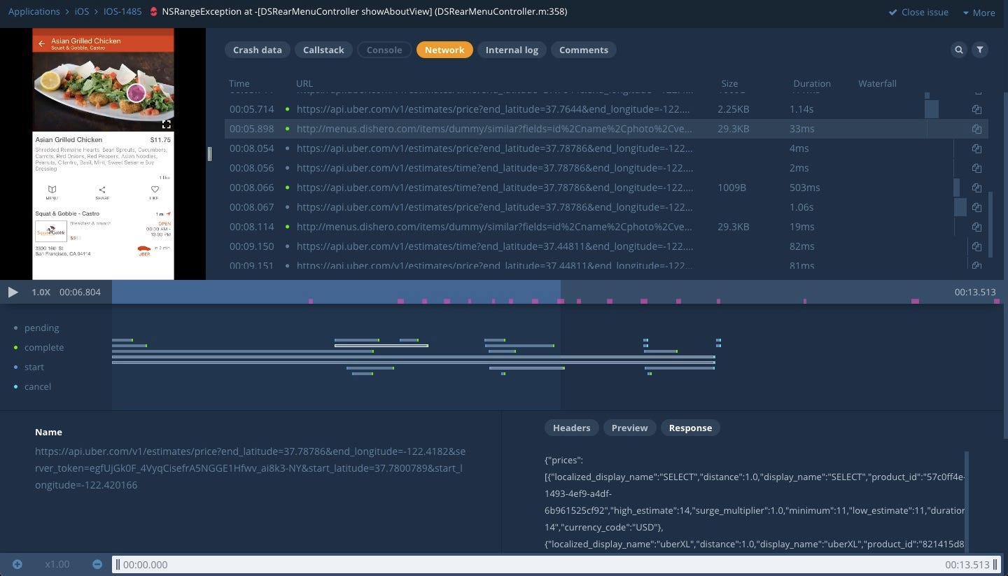Toggle the cancel status filter
This screenshot has width=1008, height=576.
pos(37,386)
